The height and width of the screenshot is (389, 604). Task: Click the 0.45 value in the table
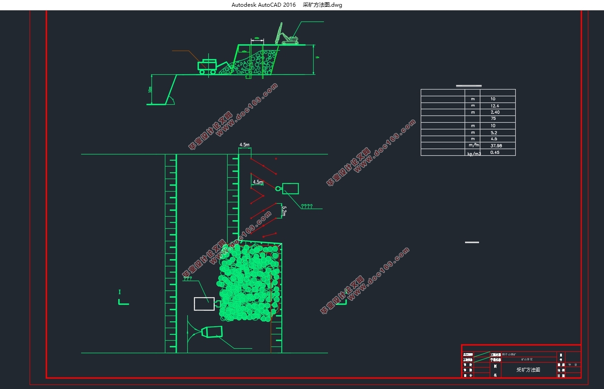point(495,152)
